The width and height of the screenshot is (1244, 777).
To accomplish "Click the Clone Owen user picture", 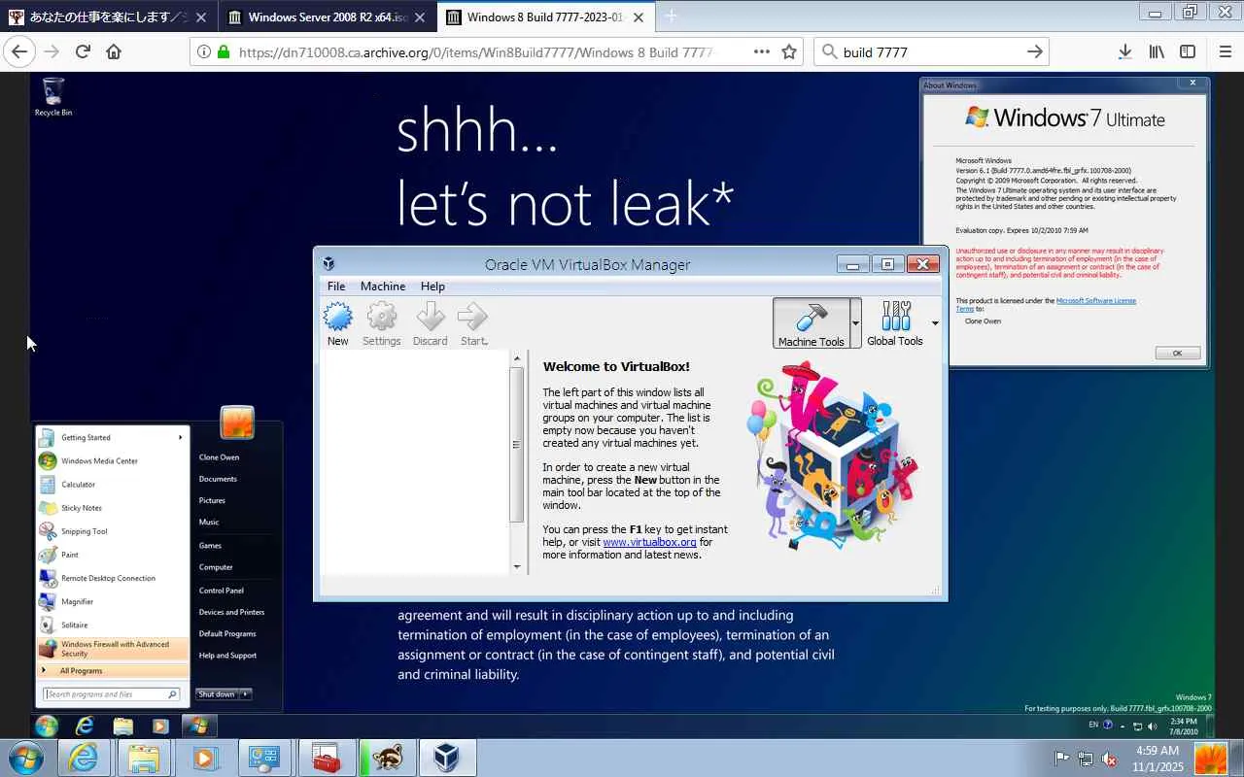I will (x=237, y=422).
